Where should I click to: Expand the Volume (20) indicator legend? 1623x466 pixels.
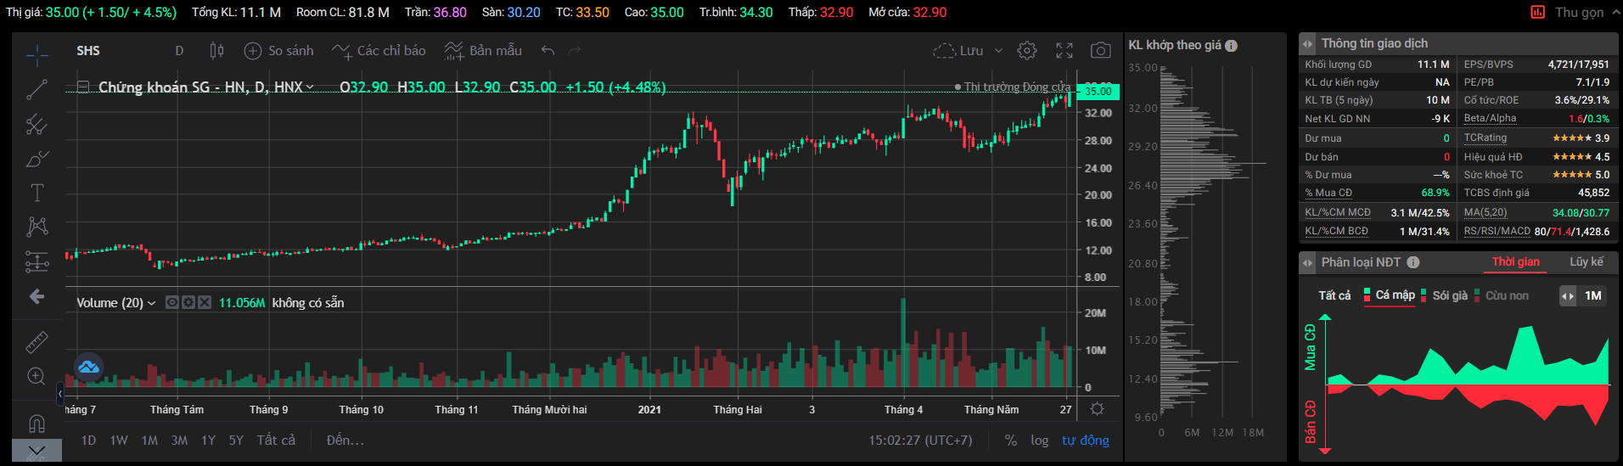point(151,303)
